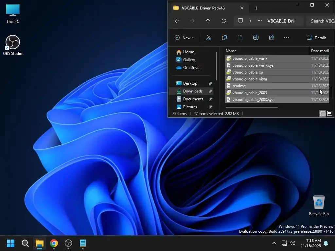
Task: Add a new Explorer tab
Action: coord(256,8)
